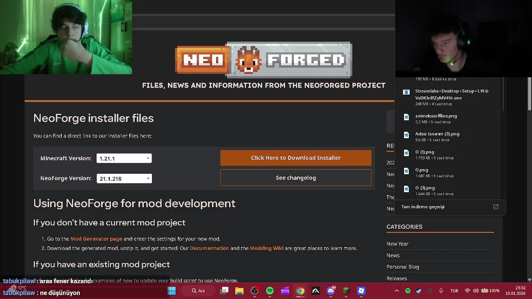Open the NeoForge Version dropdown
Screen dimensions: 532x299
point(124,178)
